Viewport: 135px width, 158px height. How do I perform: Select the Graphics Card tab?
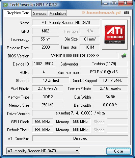(x=18, y=13)
